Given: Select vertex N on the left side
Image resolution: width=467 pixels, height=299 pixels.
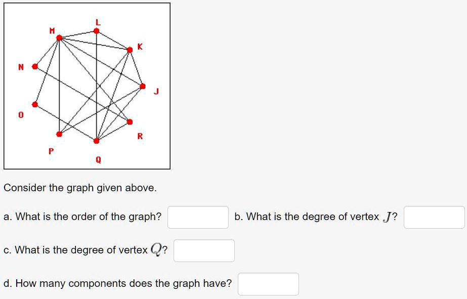Looking at the screenshot, I should 34,65.
